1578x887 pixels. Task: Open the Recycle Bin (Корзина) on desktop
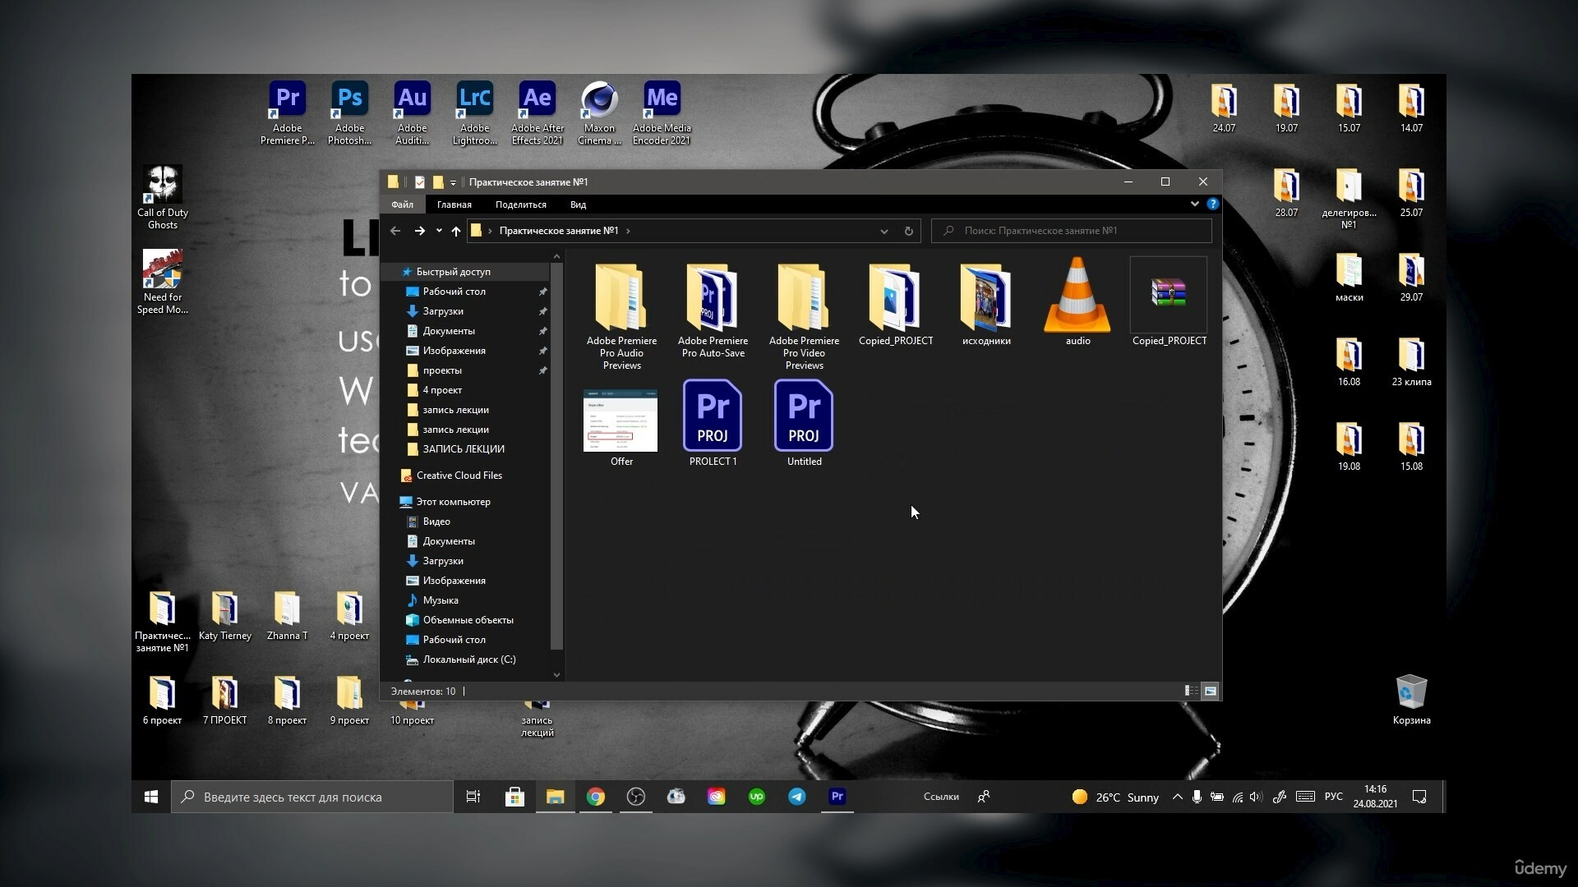(1411, 700)
